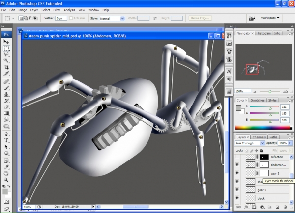295x213 pixels.
Task: Select the Pen tool
Action: click(x=6, y=133)
